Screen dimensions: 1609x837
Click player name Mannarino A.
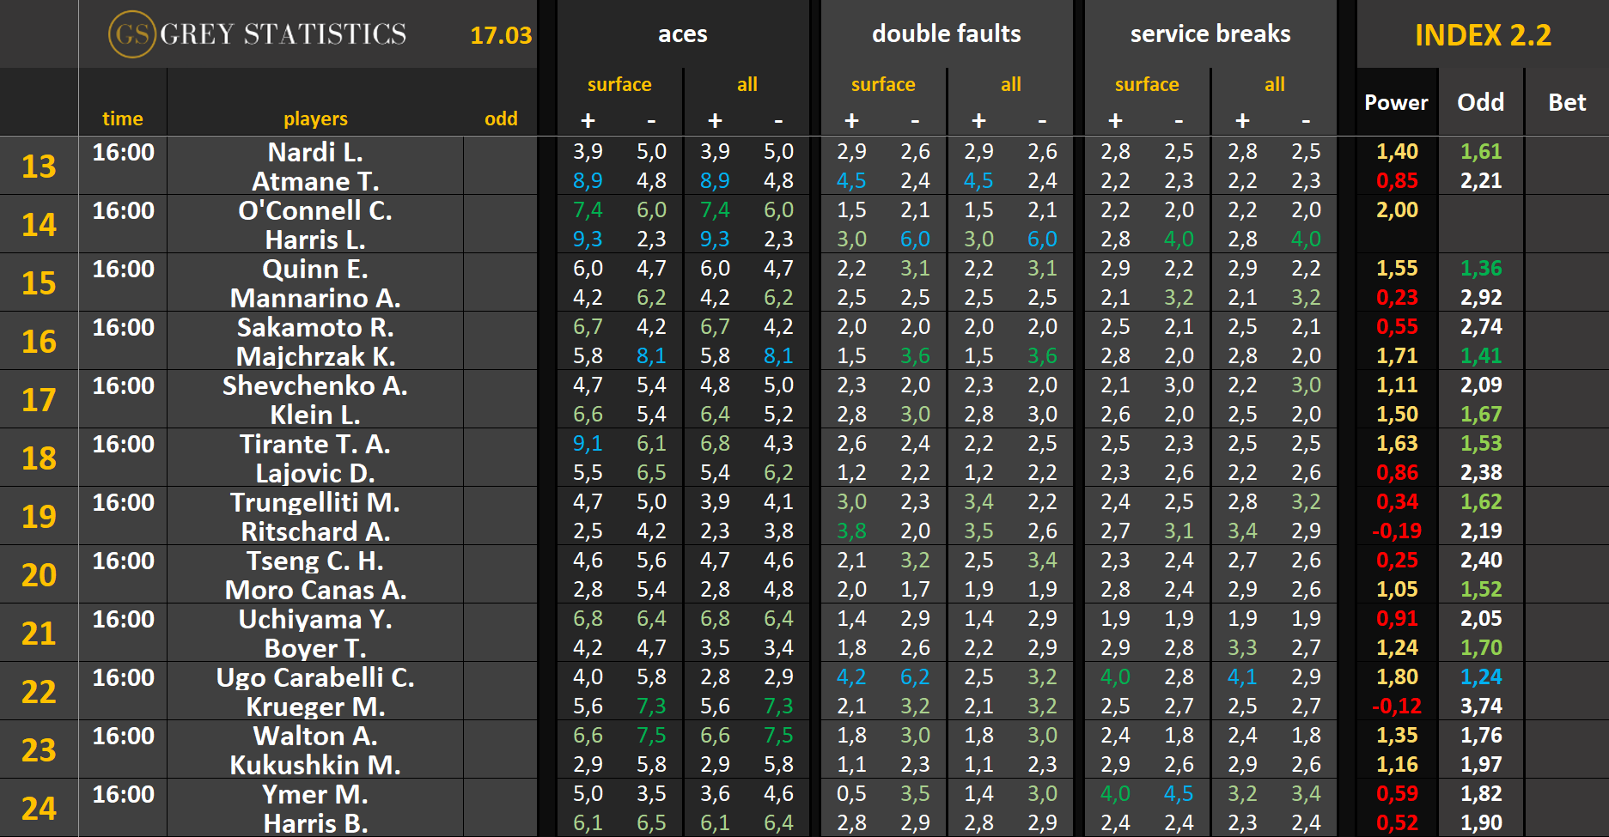pos(315,298)
